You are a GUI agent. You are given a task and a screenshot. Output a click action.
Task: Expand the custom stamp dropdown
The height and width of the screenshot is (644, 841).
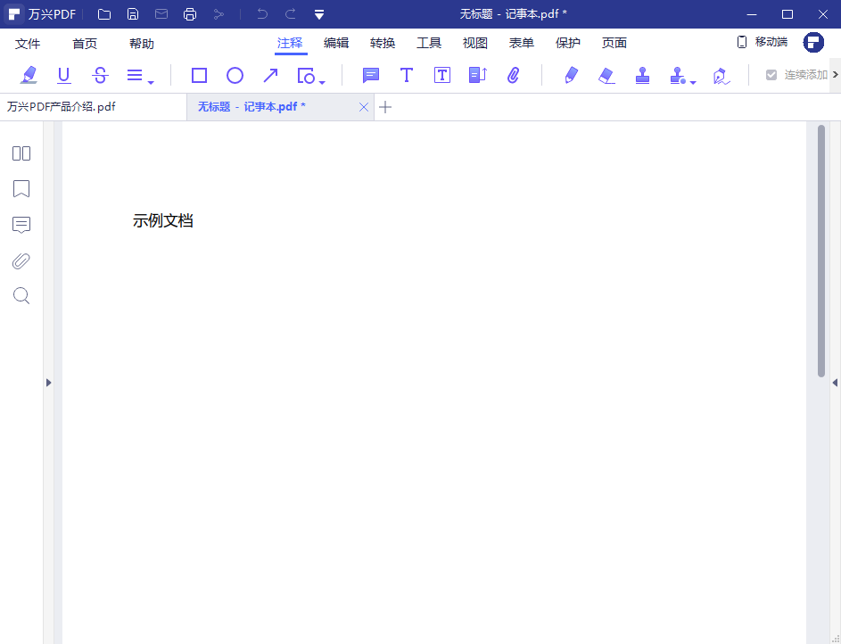[x=691, y=80]
